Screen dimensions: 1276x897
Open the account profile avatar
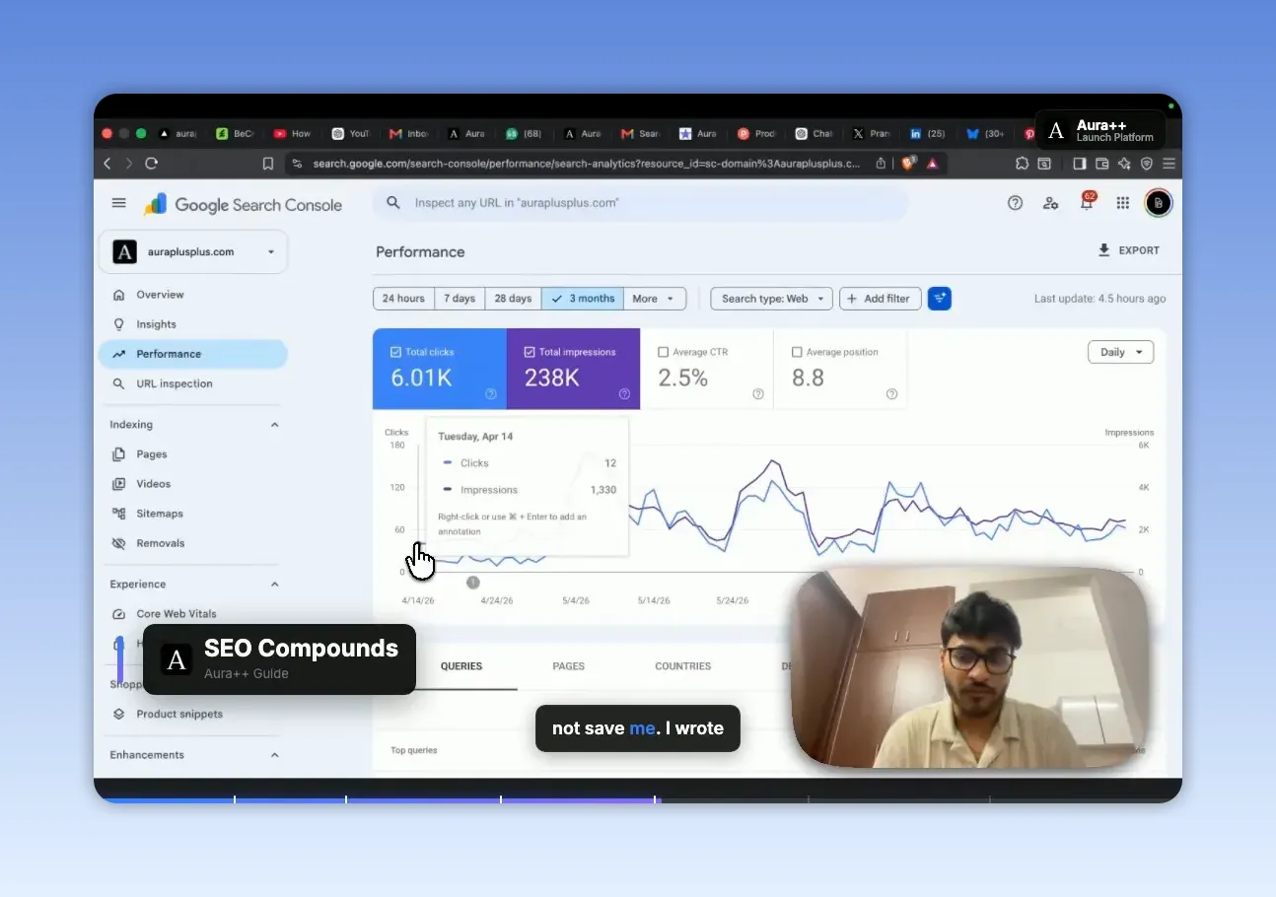[x=1158, y=203]
